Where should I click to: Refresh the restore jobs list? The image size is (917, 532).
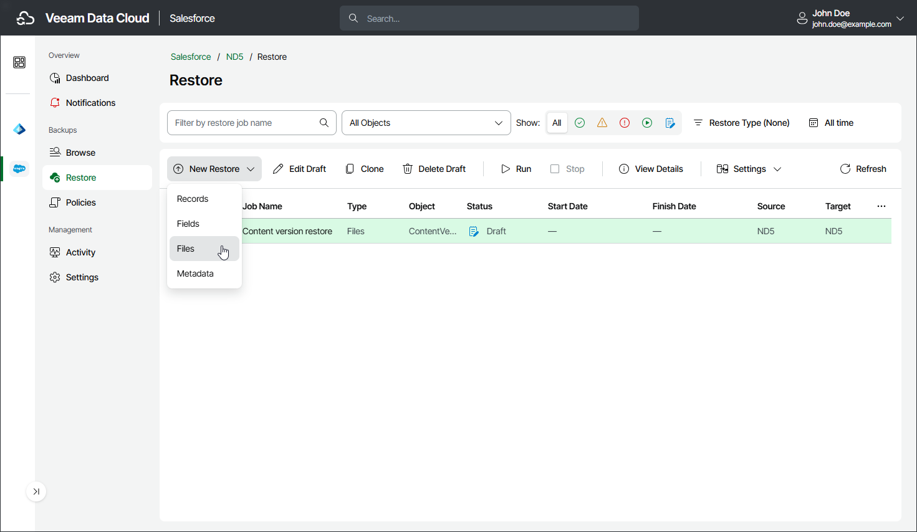tap(863, 169)
